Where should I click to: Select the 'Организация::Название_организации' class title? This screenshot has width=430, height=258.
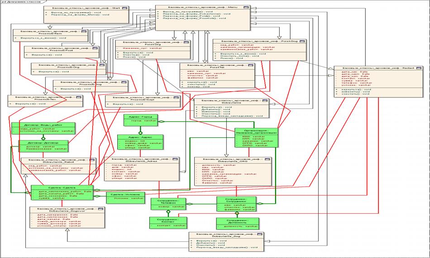click(256, 131)
